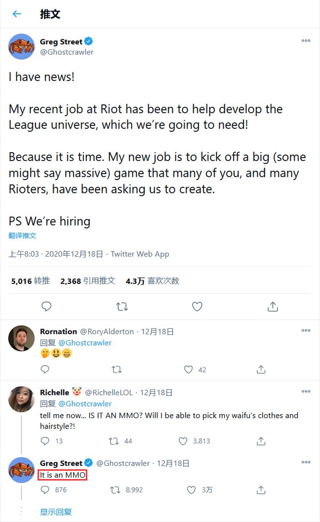Reply to 'It is an MMO' tweet
This screenshot has width=320, height=522.
tap(45, 490)
